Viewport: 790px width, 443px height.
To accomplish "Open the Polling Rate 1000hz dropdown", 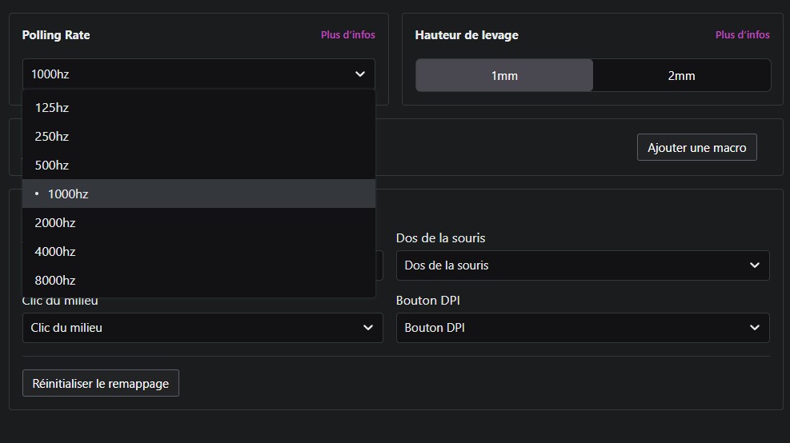I will click(199, 74).
